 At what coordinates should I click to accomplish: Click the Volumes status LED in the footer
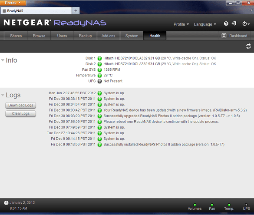tap(195, 205)
